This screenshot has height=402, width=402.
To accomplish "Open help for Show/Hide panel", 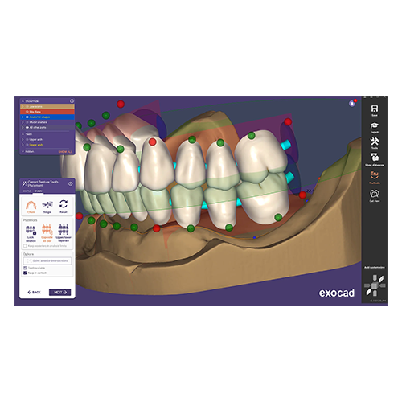I will tap(72, 101).
